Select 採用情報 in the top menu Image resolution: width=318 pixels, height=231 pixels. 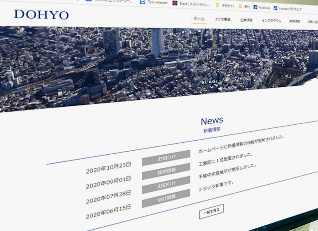[x=294, y=21]
